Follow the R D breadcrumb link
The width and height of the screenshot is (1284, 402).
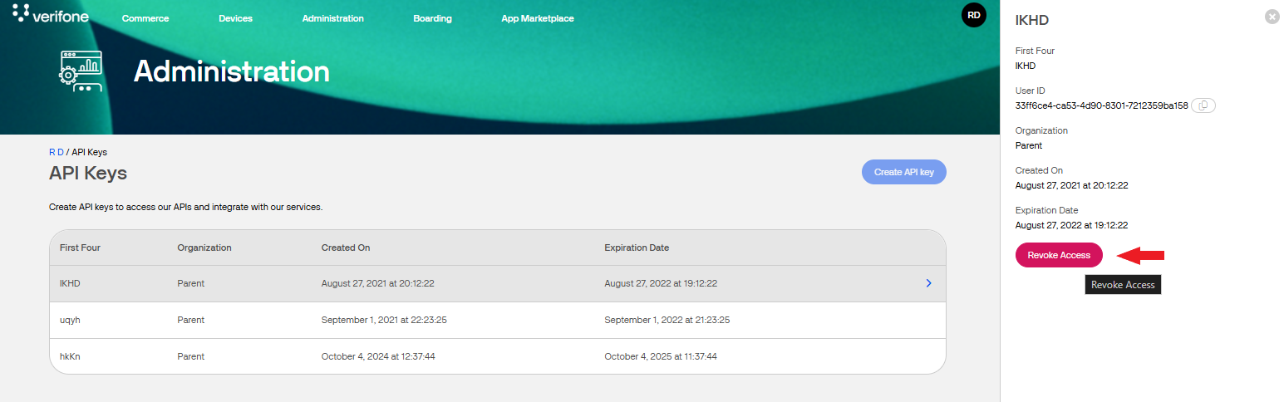point(56,152)
